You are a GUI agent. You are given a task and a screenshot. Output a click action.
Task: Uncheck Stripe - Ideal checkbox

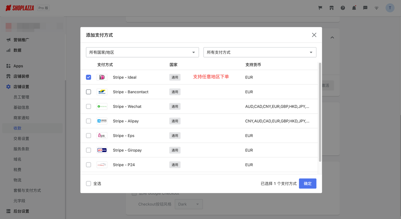89,77
